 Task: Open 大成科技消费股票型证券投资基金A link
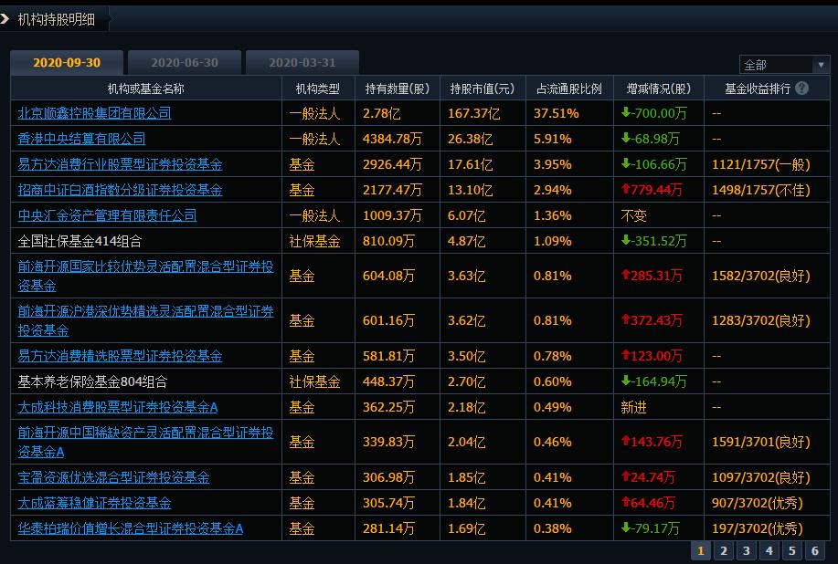pos(118,407)
